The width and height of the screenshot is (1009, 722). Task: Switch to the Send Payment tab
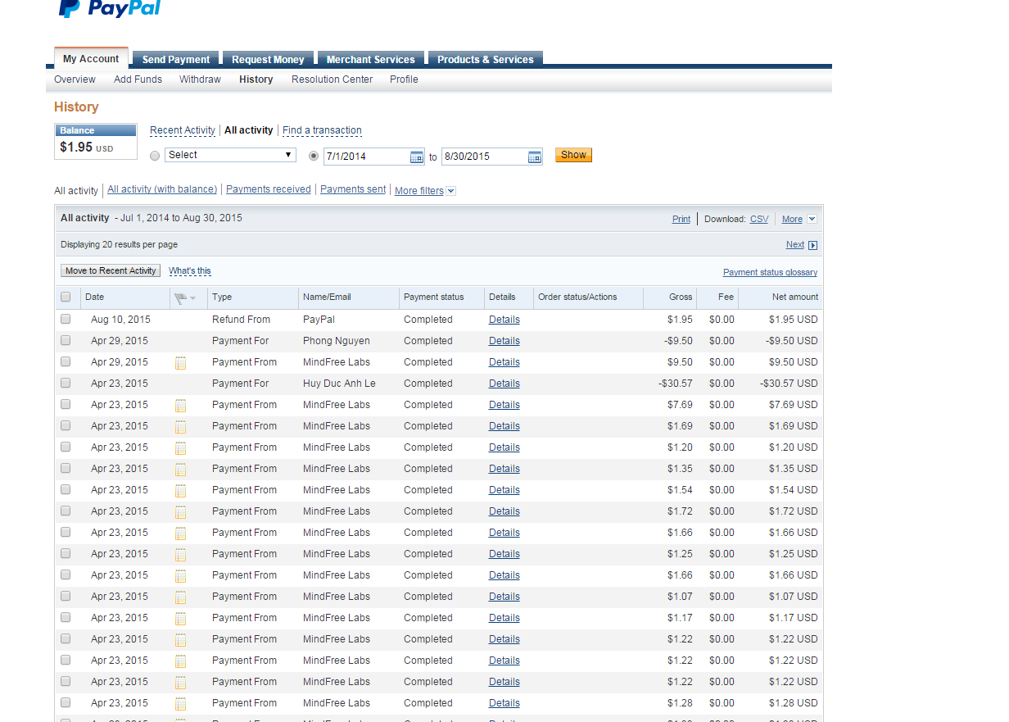[176, 59]
